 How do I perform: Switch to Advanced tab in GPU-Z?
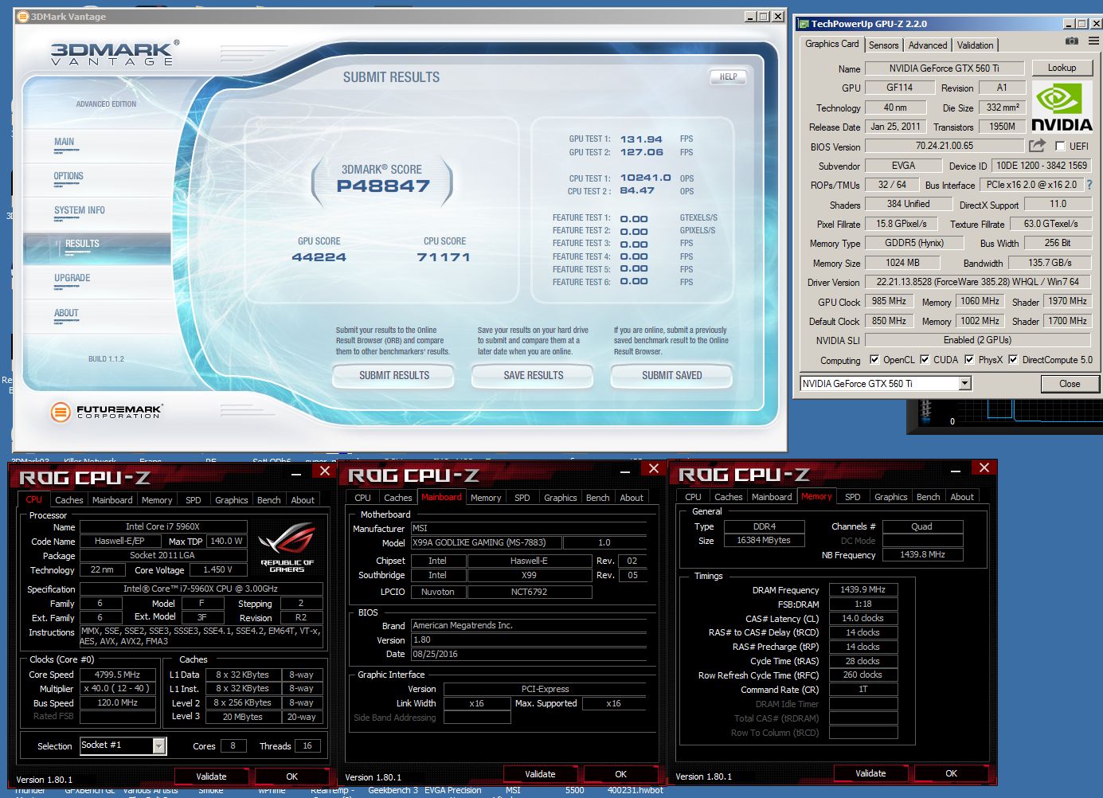pos(928,45)
